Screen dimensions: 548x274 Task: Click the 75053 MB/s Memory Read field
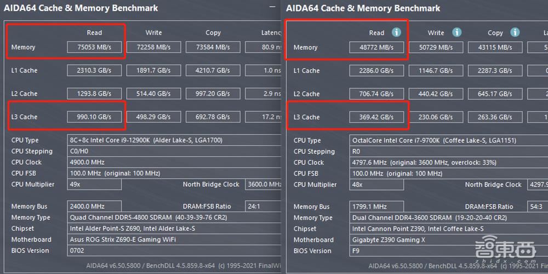pos(94,47)
